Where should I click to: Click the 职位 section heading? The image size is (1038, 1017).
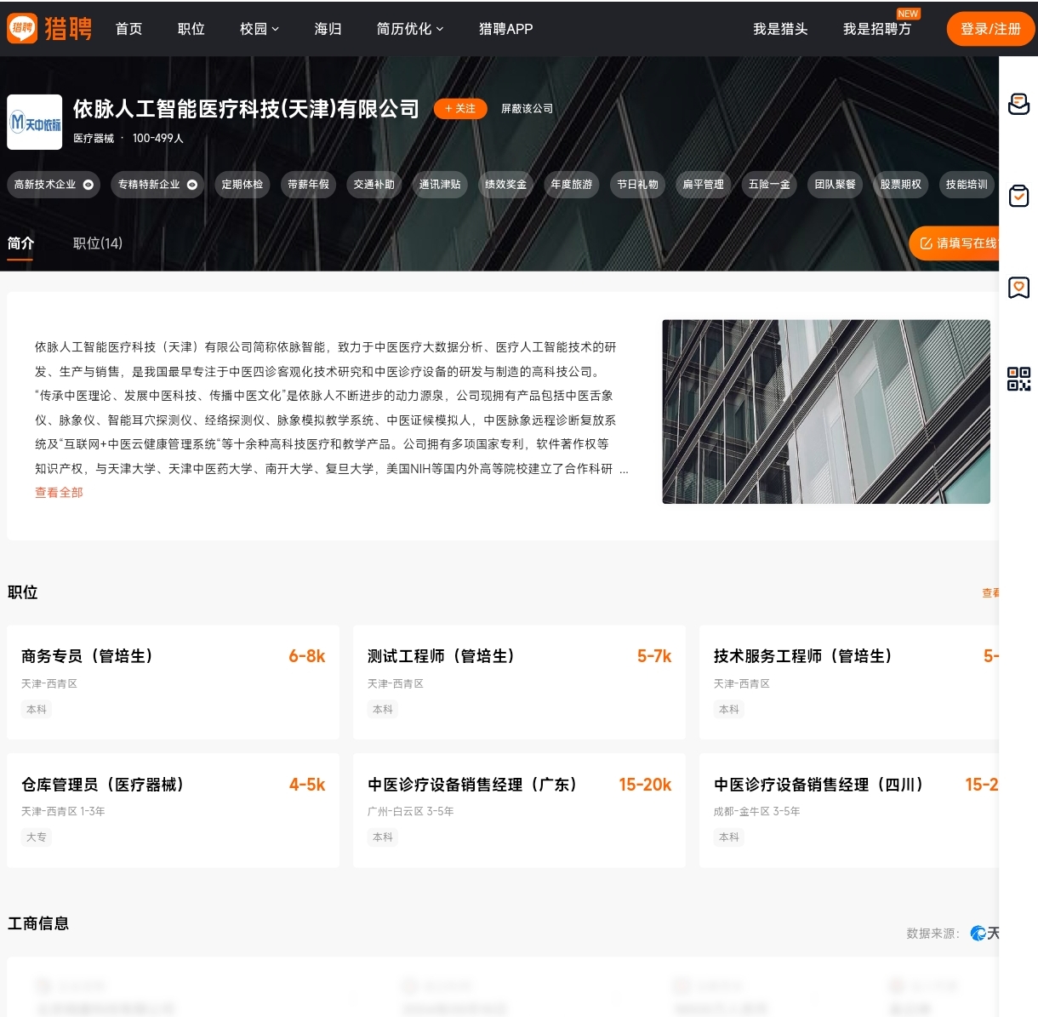23,592
